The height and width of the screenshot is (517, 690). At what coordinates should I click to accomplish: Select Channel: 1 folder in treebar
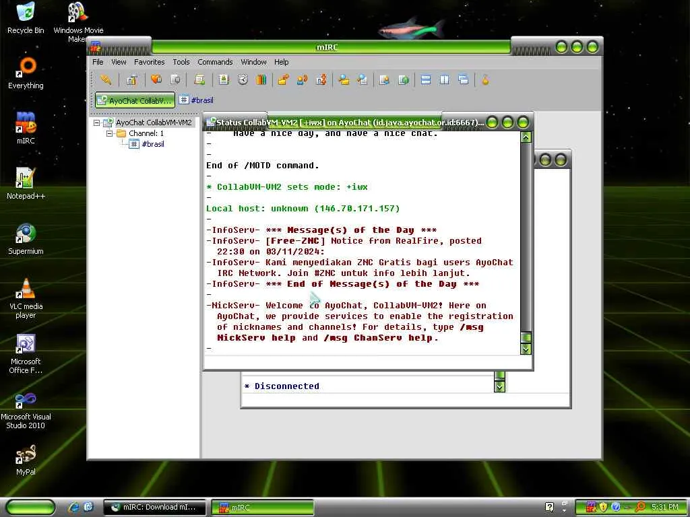(x=146, y=133)
